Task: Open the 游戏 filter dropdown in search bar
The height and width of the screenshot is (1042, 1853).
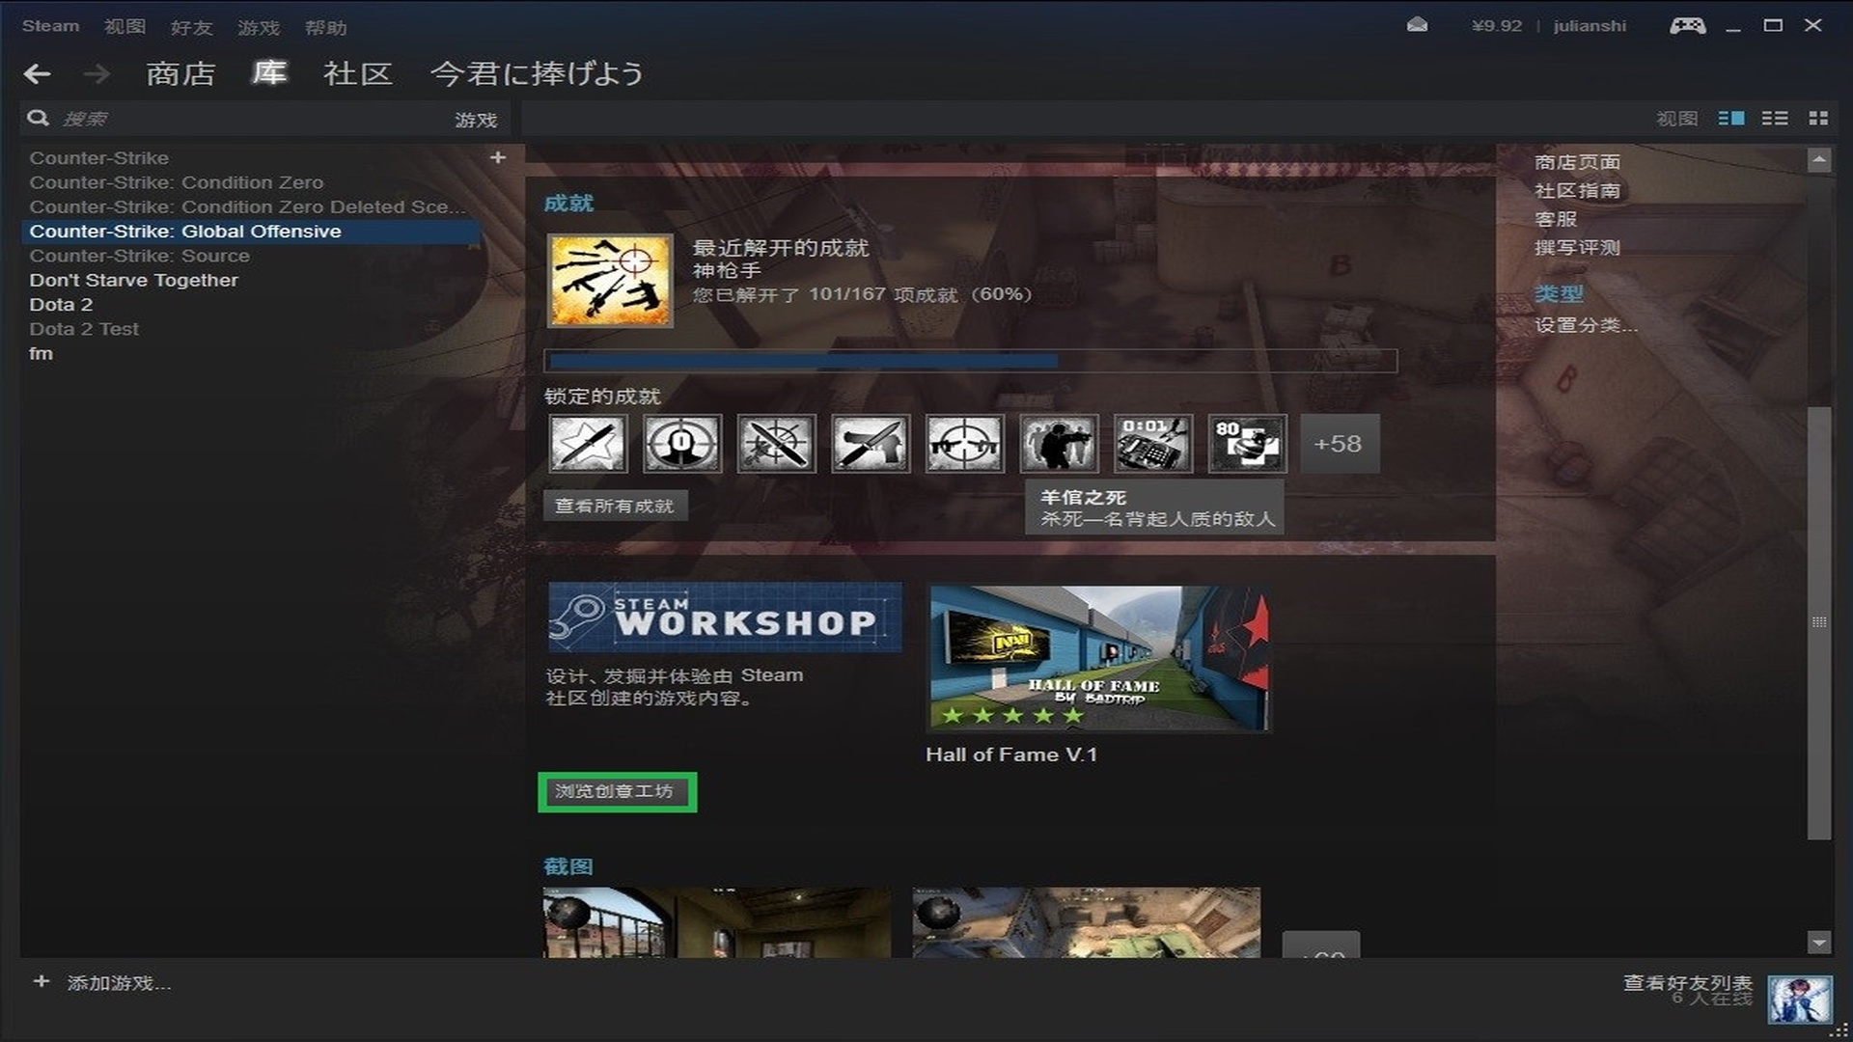Action: (x=476, y=120)
